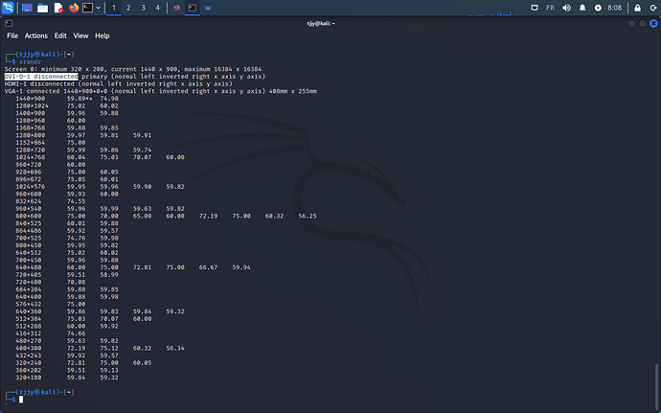This screenshot has height=413, width=661.
Task: Switch to workspace 2
Action: [x=128, y=8]
